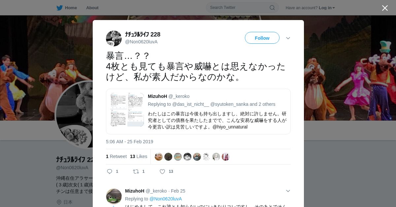Open MizuhoH frog avatar in reply
This screenshot has height=207, width=396.
pos(114,196)
